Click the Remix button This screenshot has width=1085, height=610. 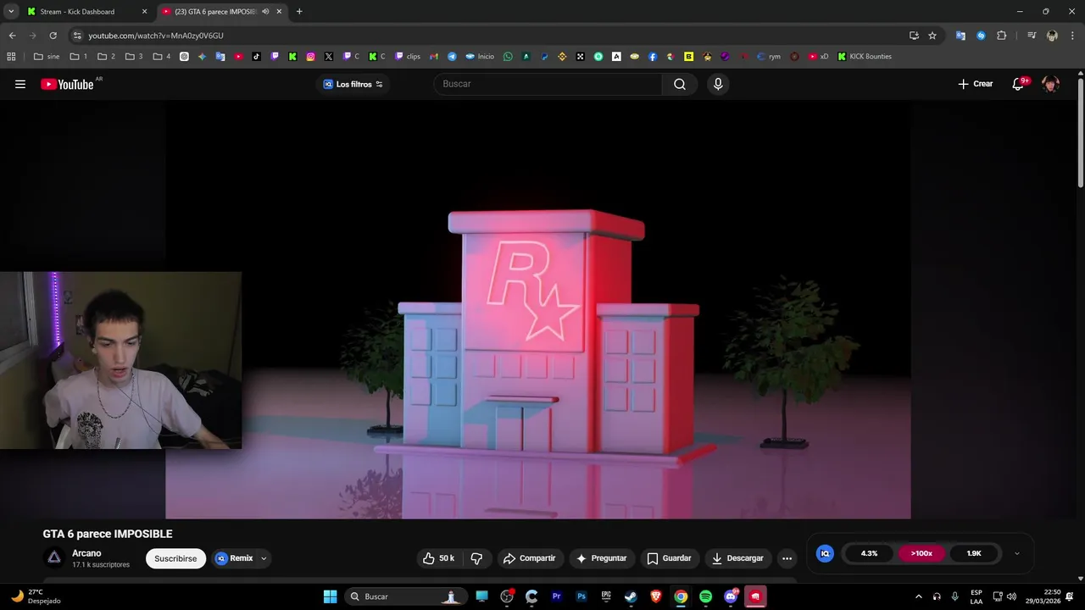235,558
